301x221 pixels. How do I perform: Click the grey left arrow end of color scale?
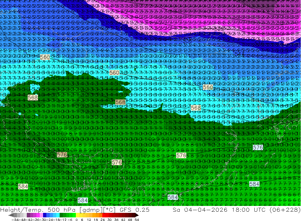click(x=11, y=215)
